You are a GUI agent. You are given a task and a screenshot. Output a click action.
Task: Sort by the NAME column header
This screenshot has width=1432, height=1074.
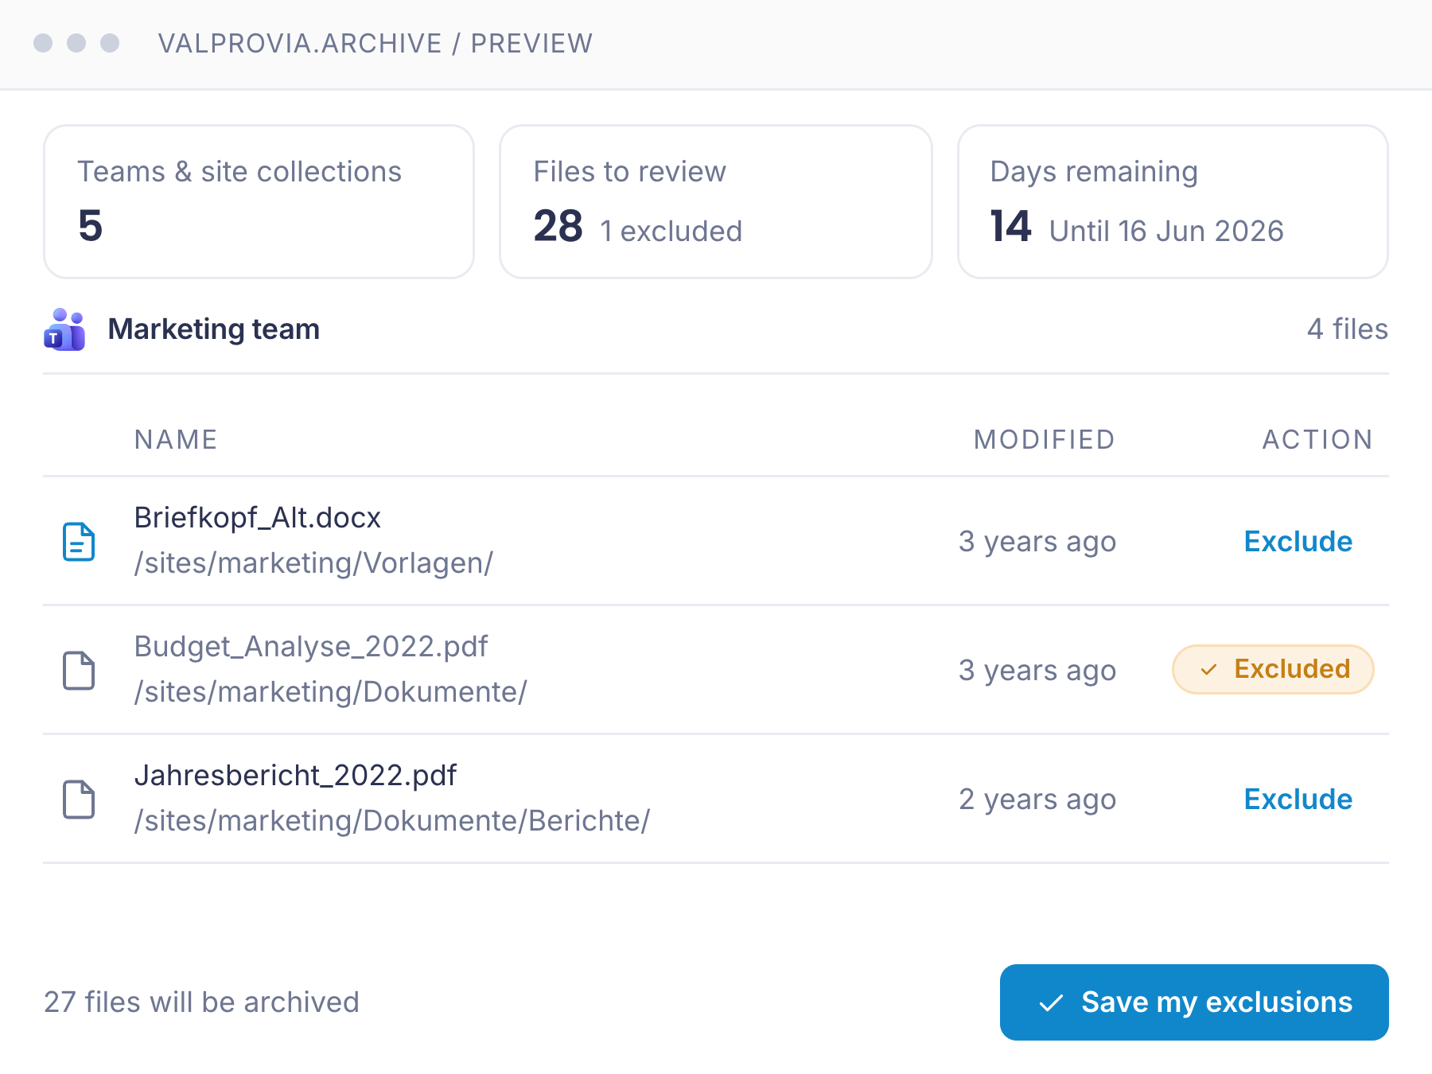click(176, 440)
